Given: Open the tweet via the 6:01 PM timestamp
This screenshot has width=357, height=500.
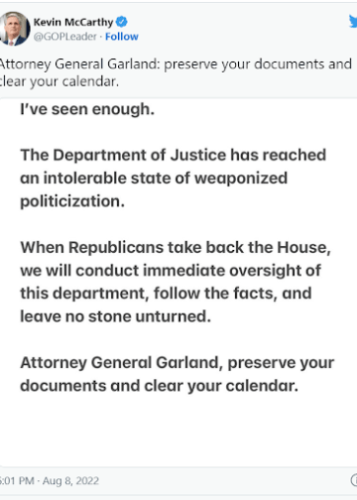Looking at the screenshot, I should point(17,480).
